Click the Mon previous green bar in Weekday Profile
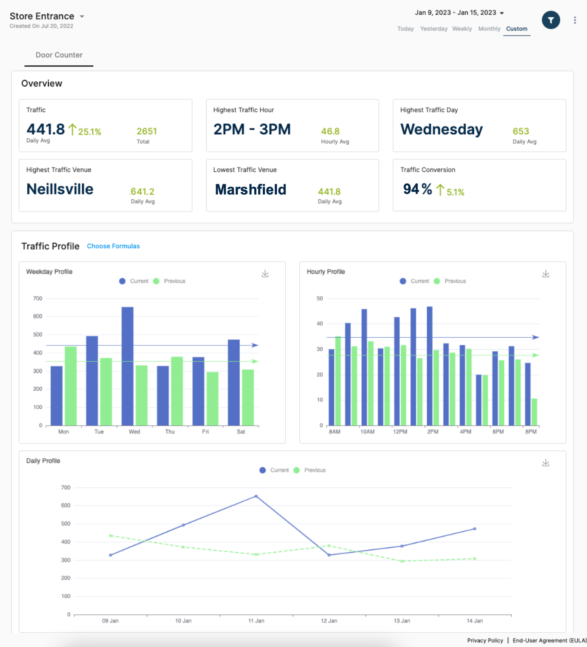This screenshot has width=587, height=647. [71, 386]
